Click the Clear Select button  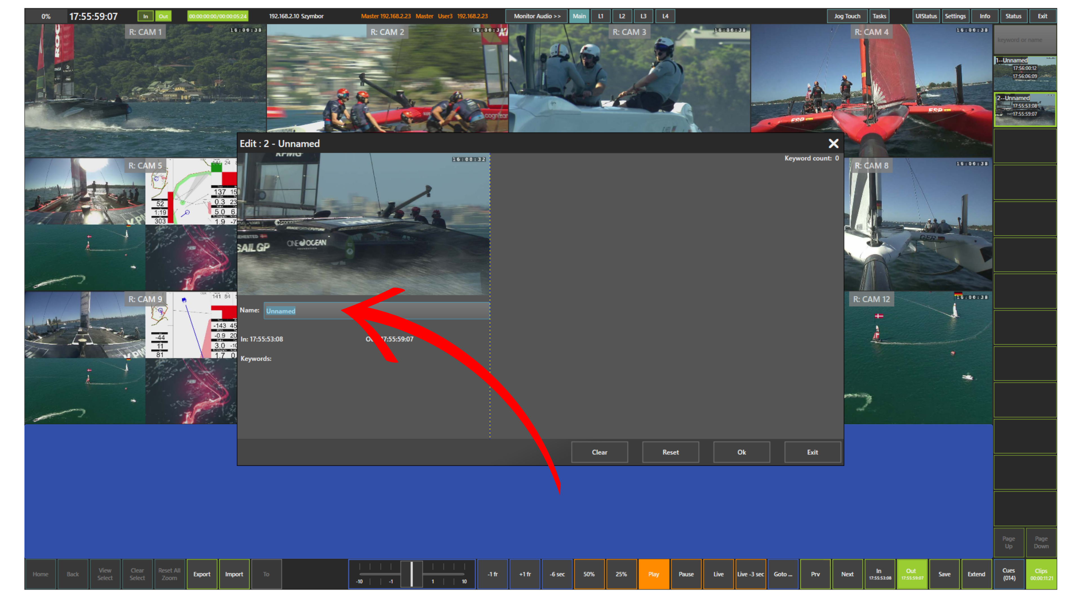137,574
